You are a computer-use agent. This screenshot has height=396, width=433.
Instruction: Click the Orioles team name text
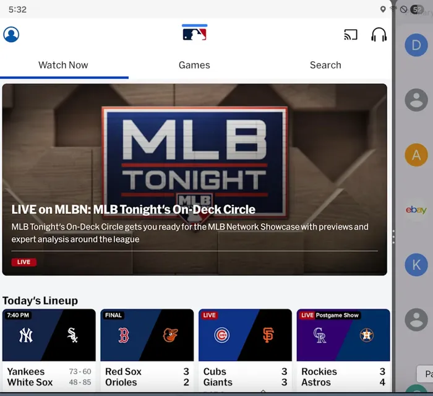click(x=121, y=382)
